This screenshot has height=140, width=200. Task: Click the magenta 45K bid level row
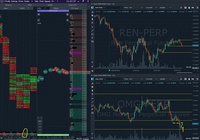(76, 89)
